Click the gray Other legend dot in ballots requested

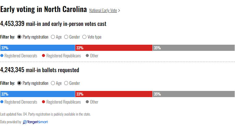click(87, 102)
